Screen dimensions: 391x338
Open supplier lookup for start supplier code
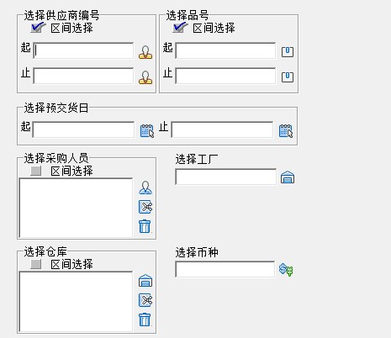[145, 52]
